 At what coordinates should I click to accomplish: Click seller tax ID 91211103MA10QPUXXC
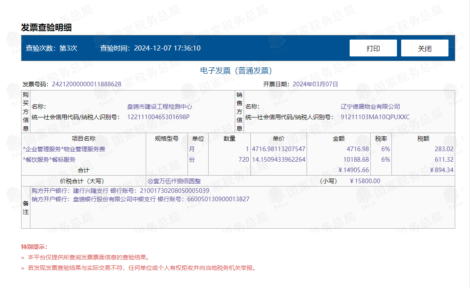click(375, 117)
